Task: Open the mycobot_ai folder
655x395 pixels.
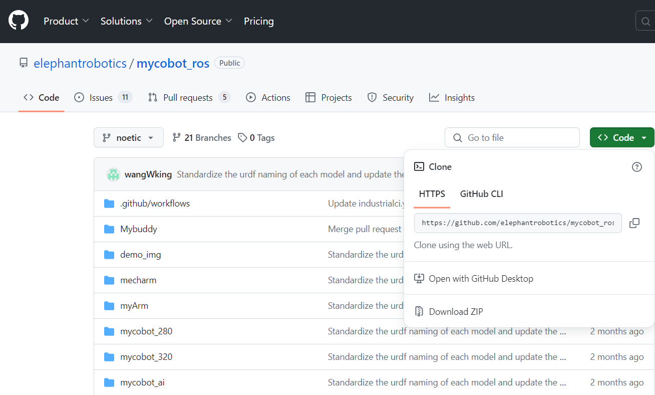Action: pos(142,382)
